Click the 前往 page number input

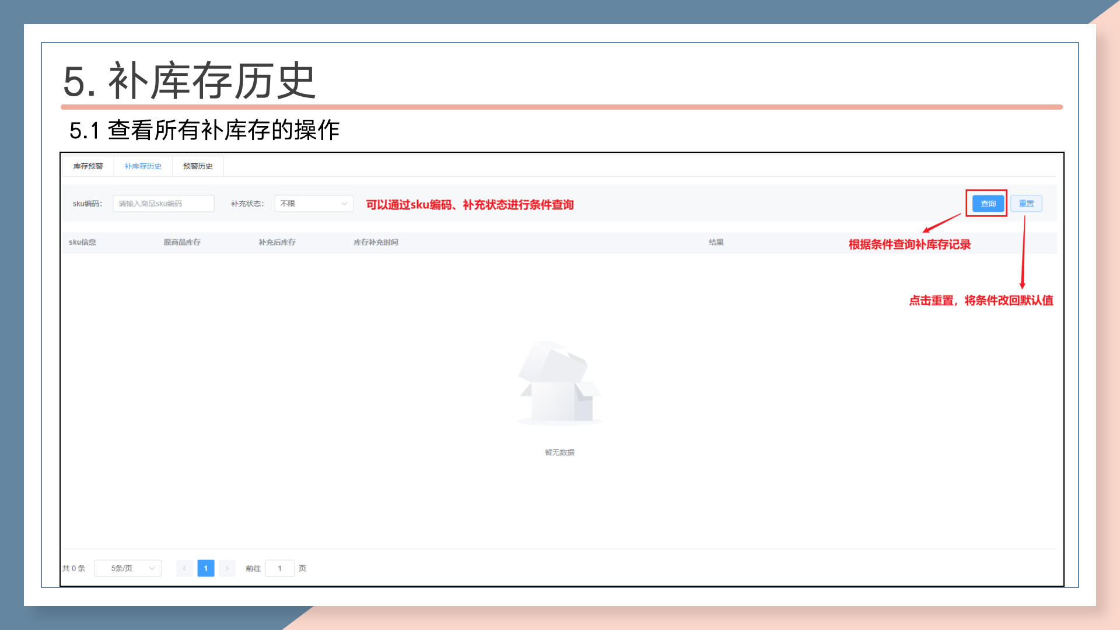[x=280, y=568]
